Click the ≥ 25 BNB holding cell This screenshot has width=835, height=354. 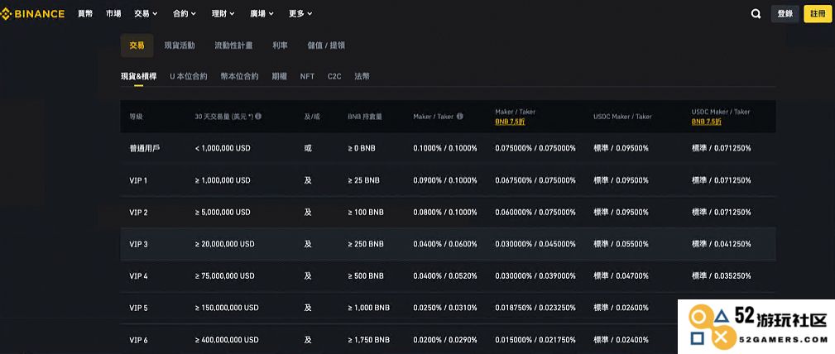(x=364, y=180)
